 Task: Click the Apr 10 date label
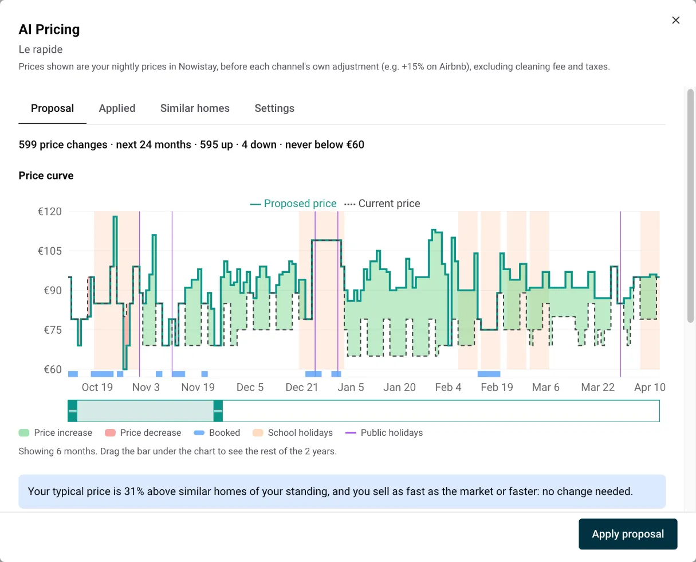[650, 387]
